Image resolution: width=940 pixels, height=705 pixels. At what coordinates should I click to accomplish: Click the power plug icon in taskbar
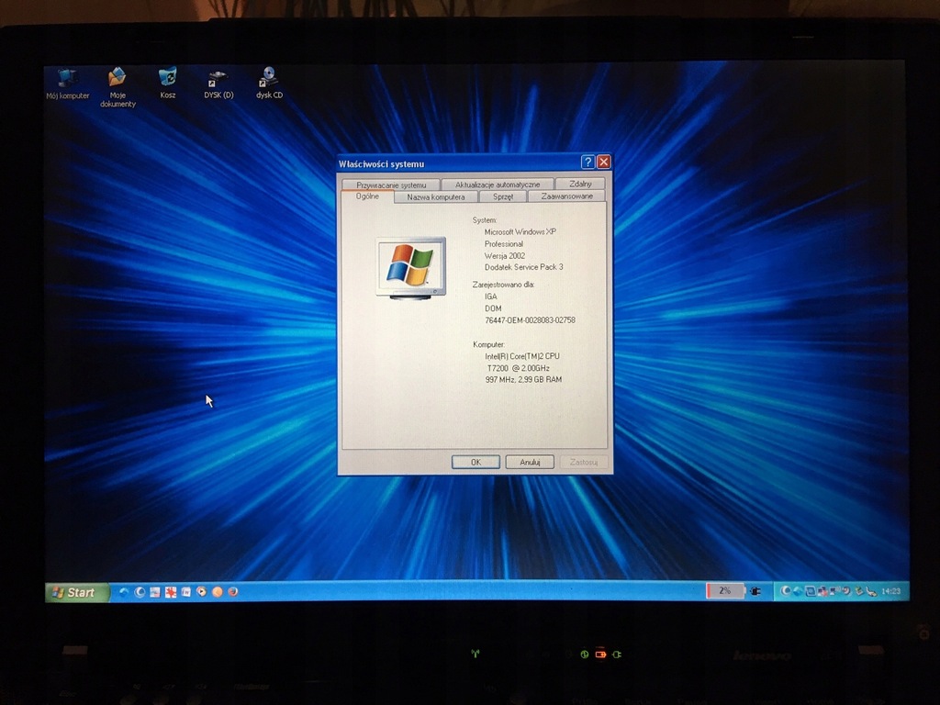[755, 591]
